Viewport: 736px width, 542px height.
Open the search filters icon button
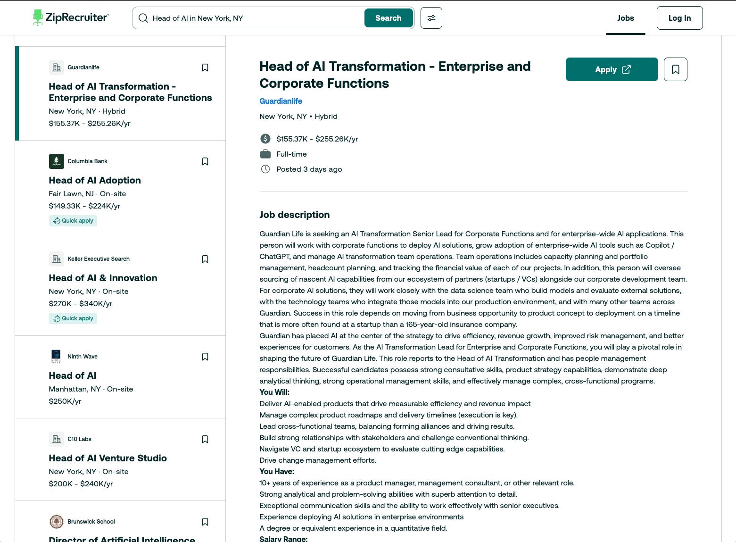point(431,18)
